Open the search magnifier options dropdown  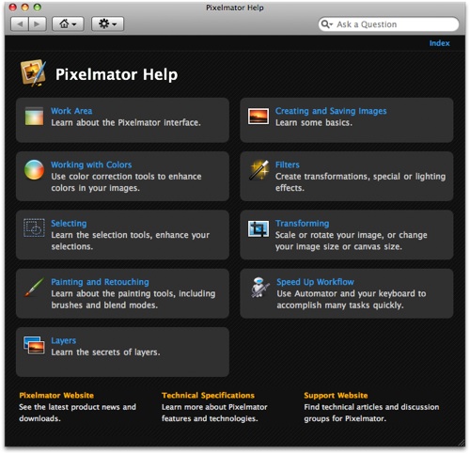click(327, 24)
